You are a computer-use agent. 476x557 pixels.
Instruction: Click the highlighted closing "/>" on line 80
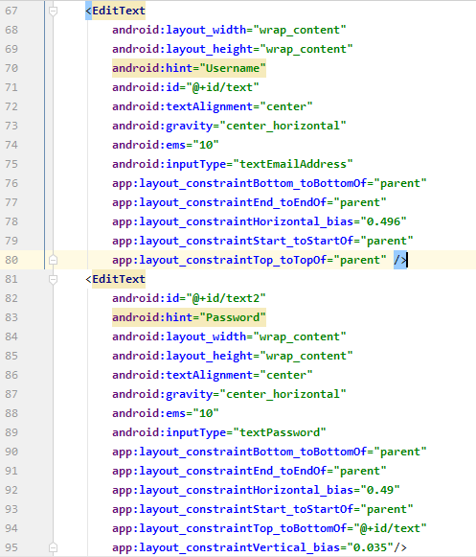click(x=400, y=260)
